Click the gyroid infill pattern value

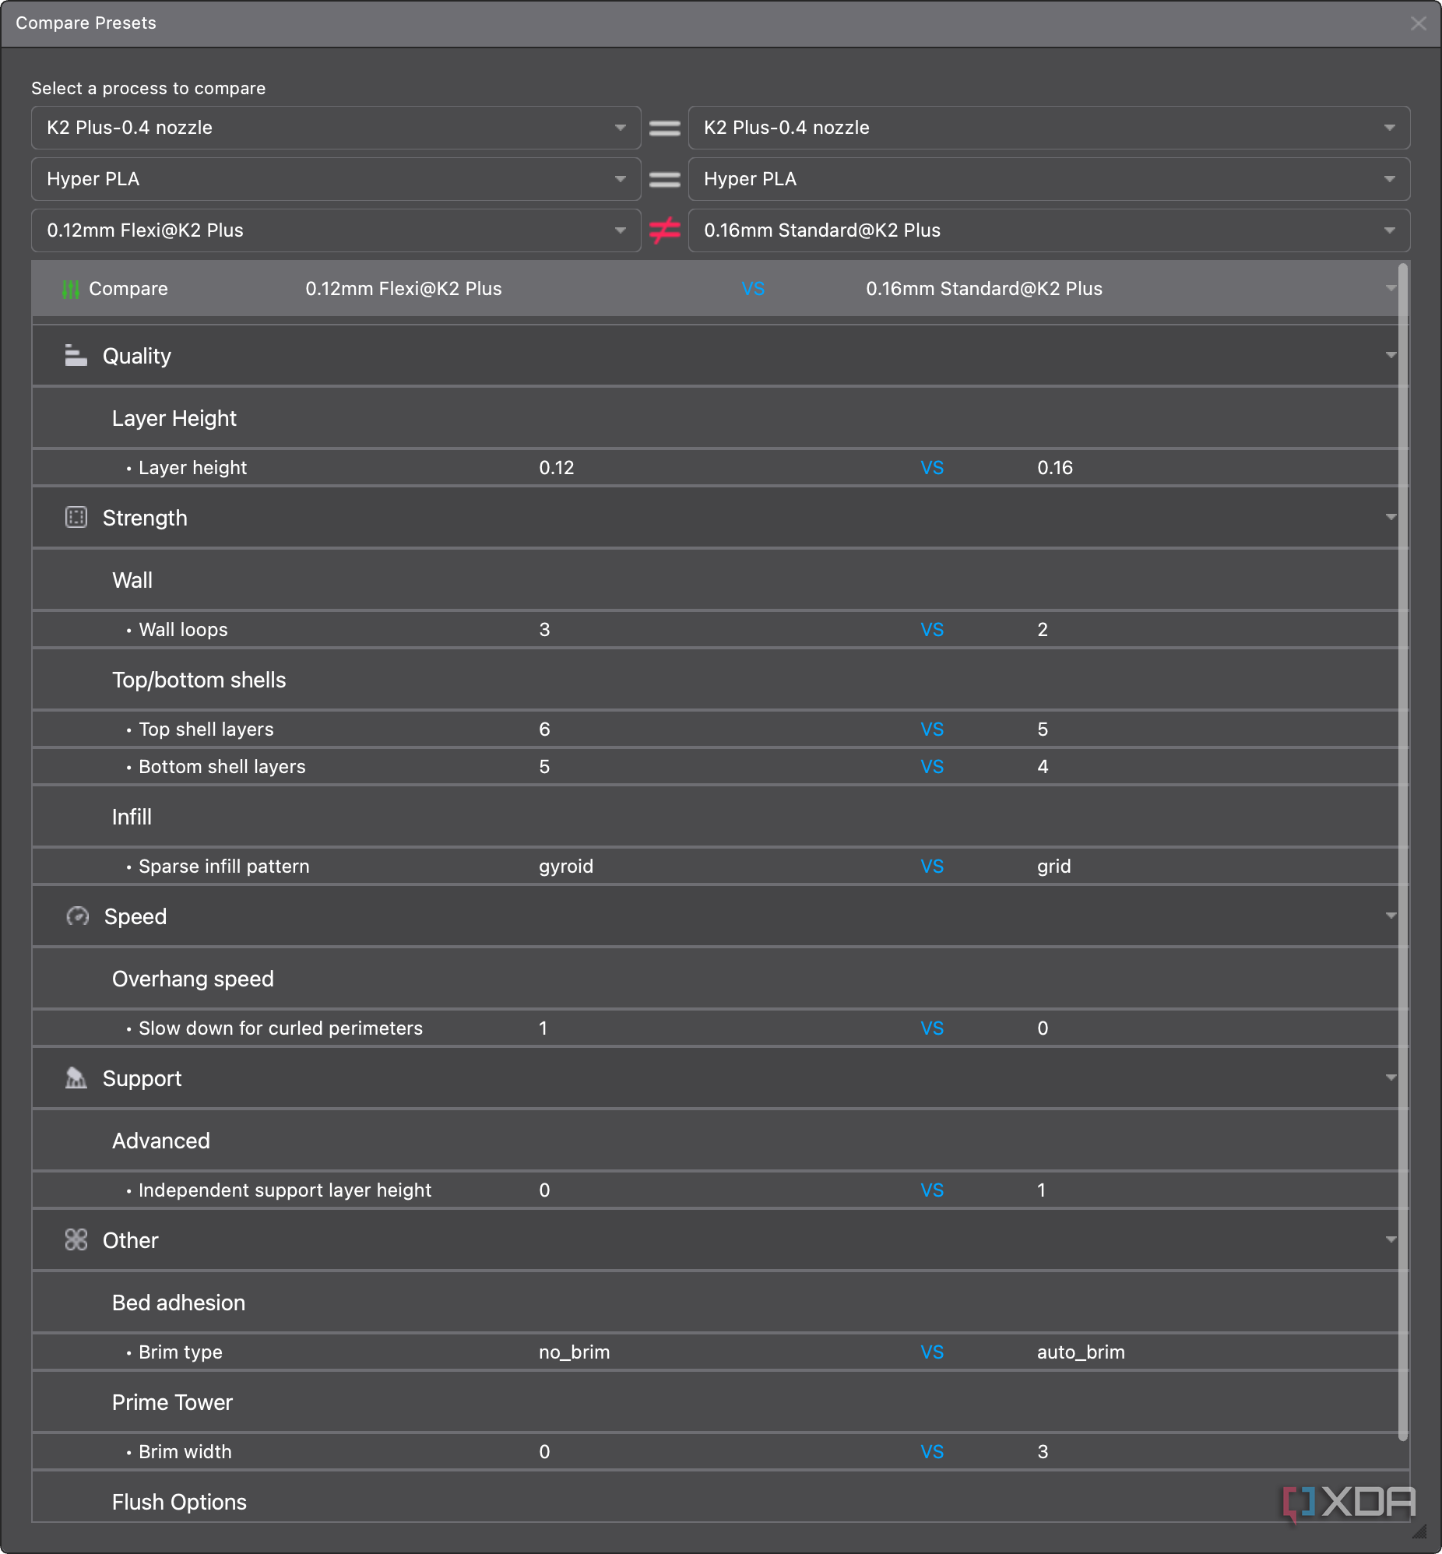pos(566,867)
